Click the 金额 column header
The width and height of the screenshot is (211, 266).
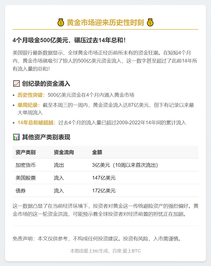(x=97, y=152)
